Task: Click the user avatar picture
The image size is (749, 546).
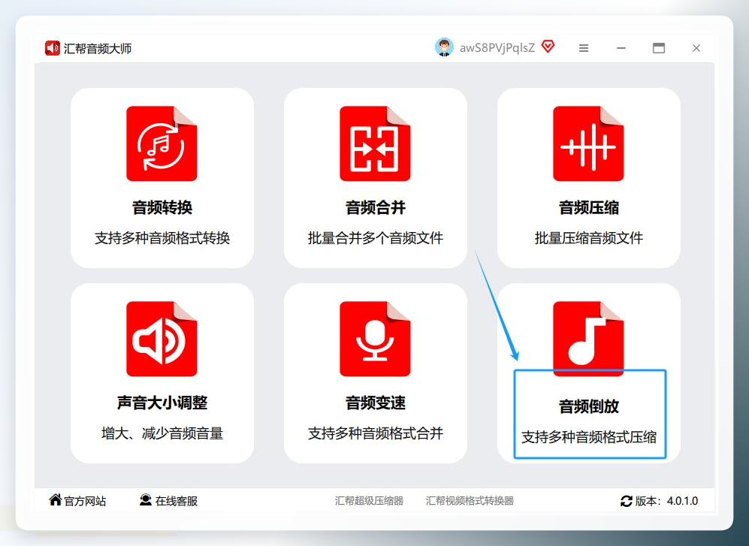Action: click(x=444, y=47)
